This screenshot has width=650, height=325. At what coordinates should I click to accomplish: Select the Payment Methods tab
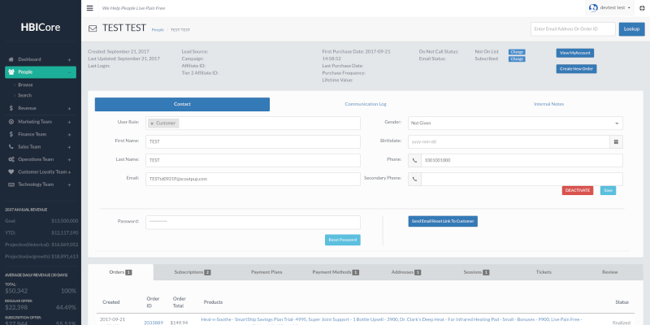tap(335, 272)
